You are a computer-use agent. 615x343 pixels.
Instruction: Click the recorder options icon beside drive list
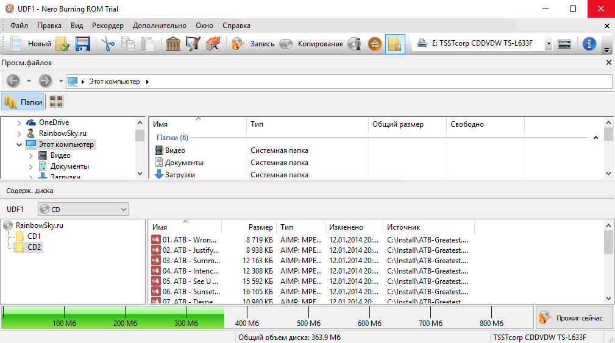564,44
